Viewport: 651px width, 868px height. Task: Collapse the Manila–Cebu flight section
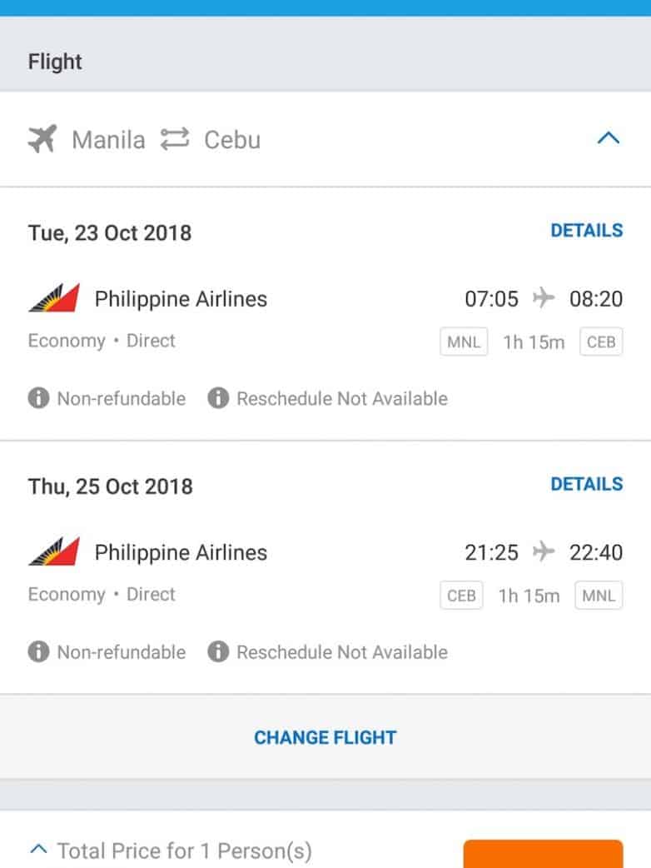(609, 138)
